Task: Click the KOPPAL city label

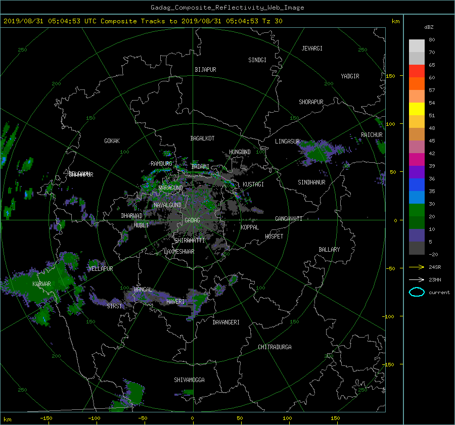Action: pos(250,227)
